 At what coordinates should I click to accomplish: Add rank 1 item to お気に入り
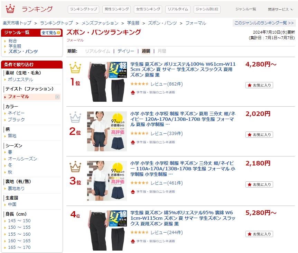pos(259,85)
